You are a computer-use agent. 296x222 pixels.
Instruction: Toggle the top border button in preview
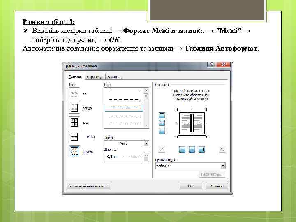(162, 115)
